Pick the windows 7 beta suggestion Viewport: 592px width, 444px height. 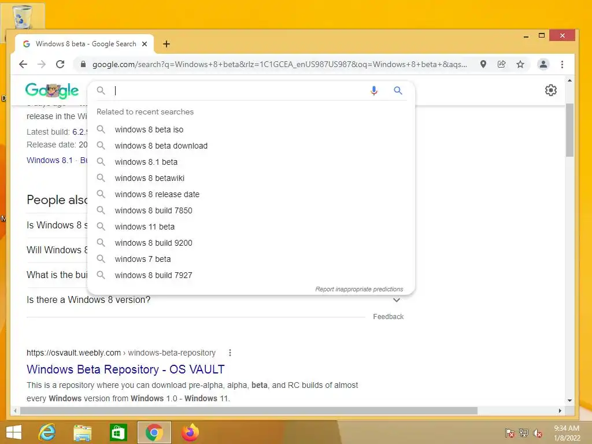point(251,260)
